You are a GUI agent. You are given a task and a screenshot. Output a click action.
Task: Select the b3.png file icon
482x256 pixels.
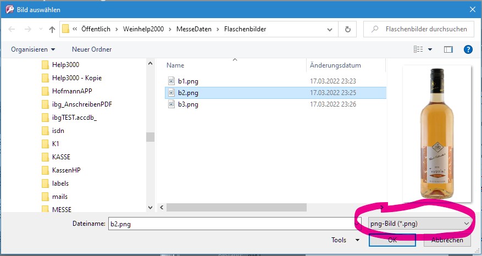tap(171, 105)
